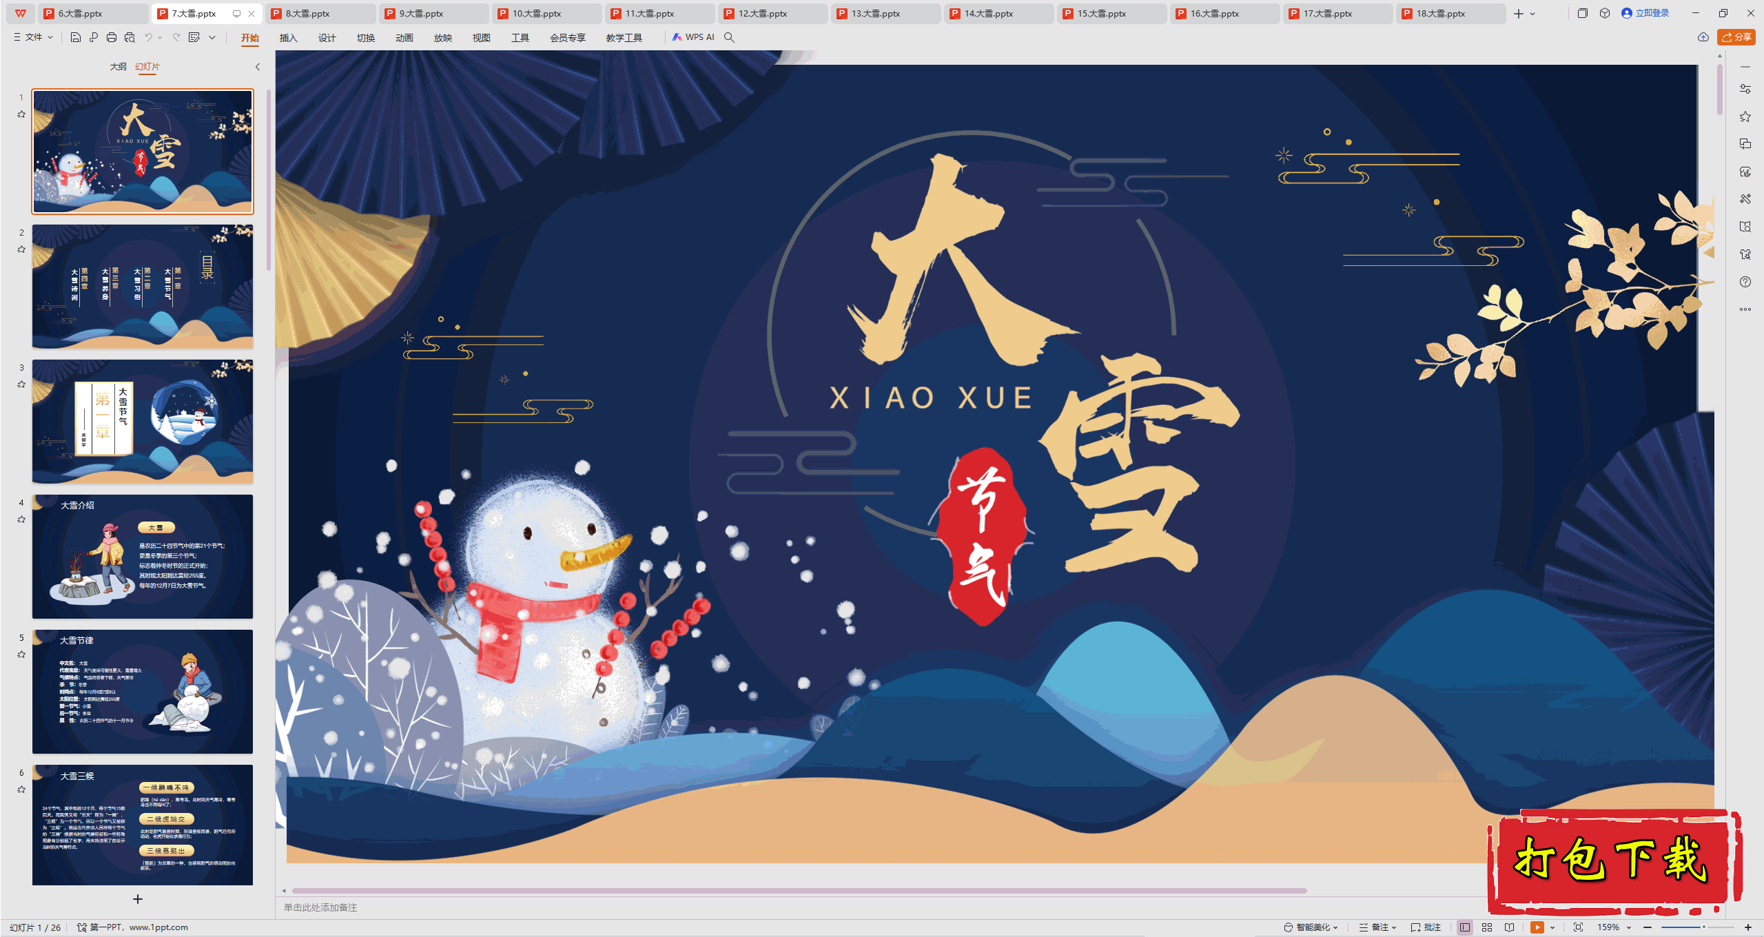Switch to the 大纲 outline tab
This screenshot has height=937, width=1764.
pos(118,67)
